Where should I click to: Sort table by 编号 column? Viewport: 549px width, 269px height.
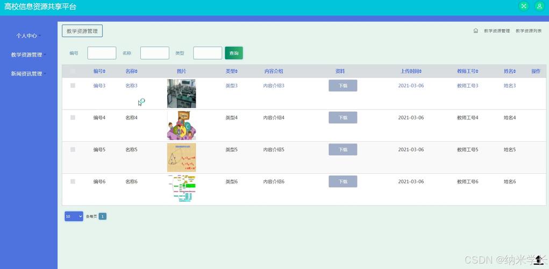[x=99, y=71]
